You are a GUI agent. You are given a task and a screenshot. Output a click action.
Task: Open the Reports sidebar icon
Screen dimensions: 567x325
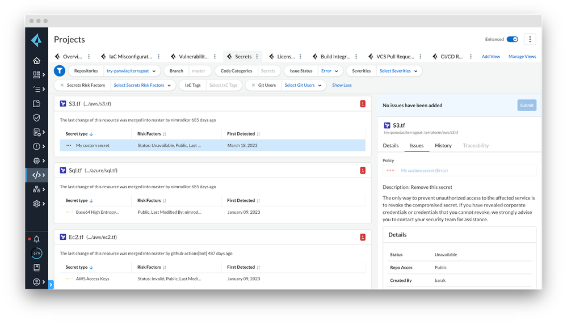(x=36, y=132)
